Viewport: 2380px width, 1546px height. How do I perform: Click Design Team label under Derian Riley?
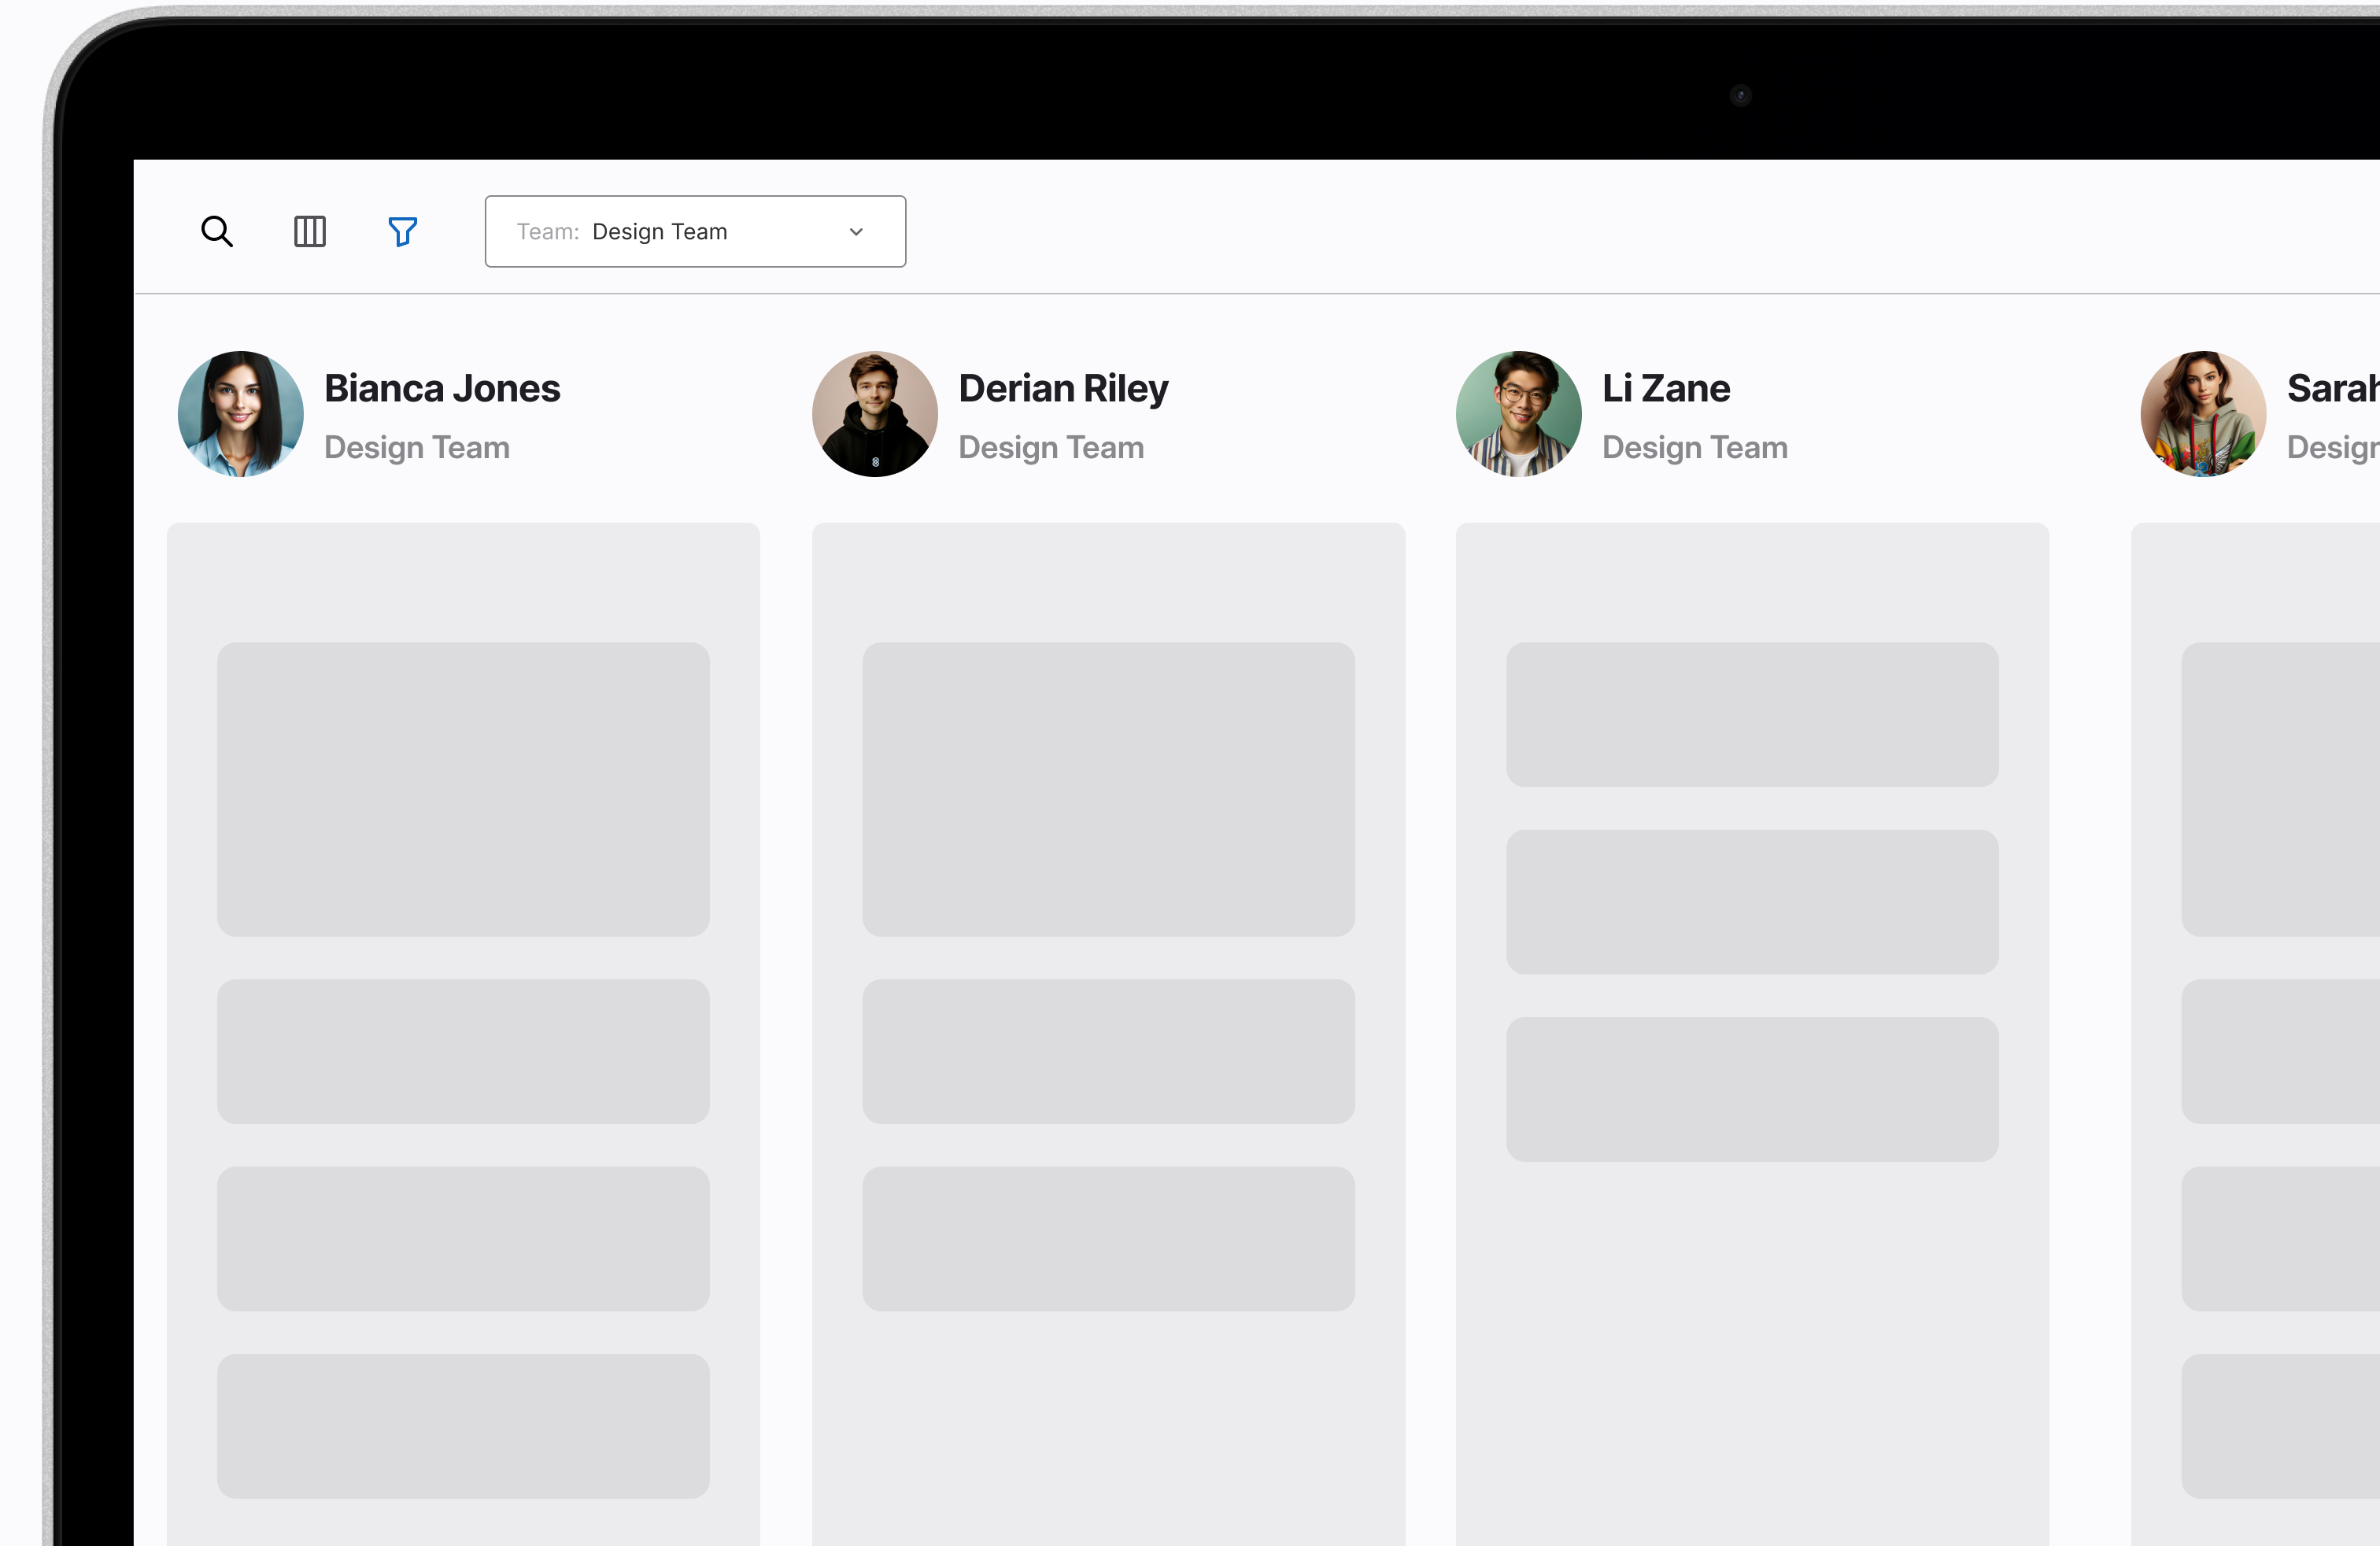[1051, 447]
